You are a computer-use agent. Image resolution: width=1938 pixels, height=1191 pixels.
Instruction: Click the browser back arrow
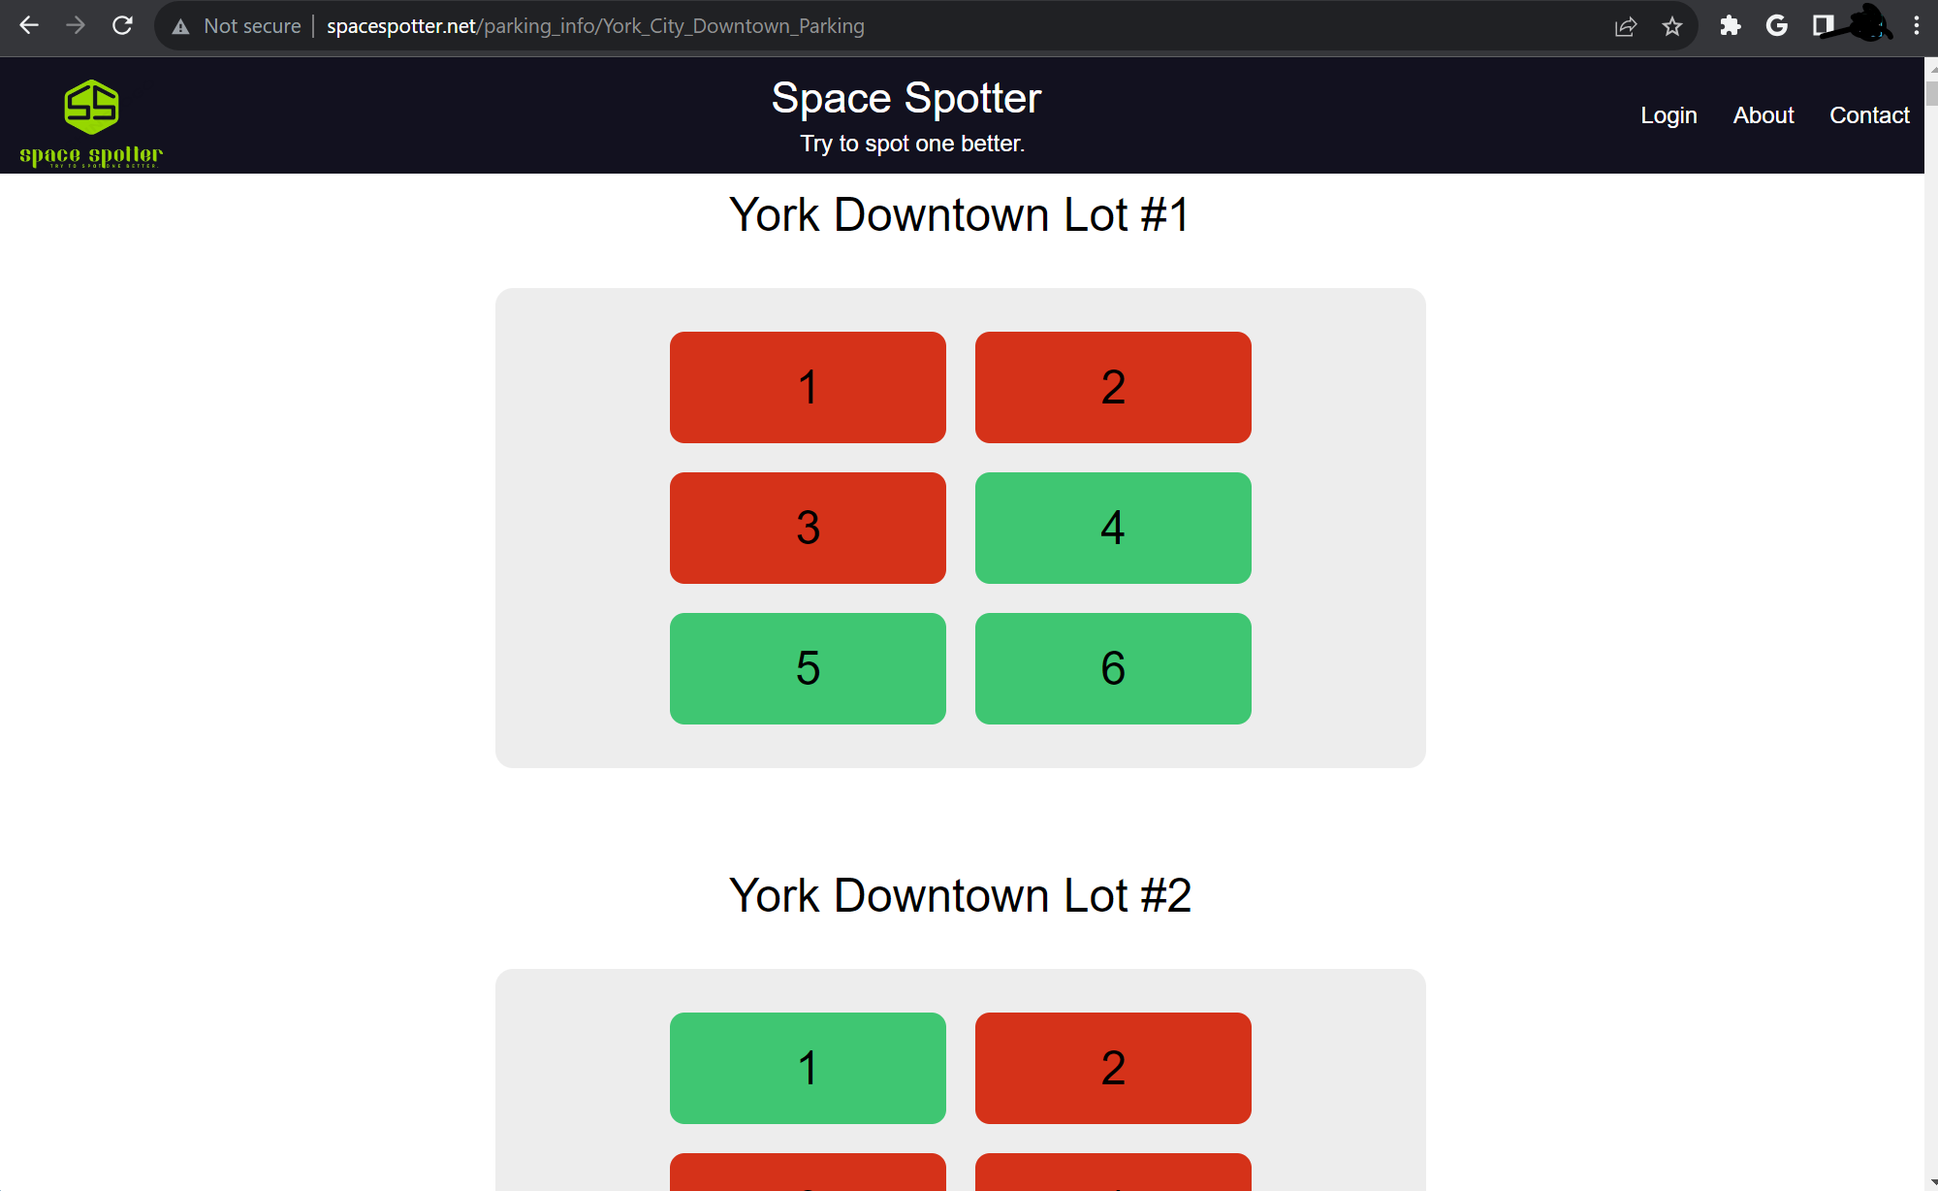point(29,26)
